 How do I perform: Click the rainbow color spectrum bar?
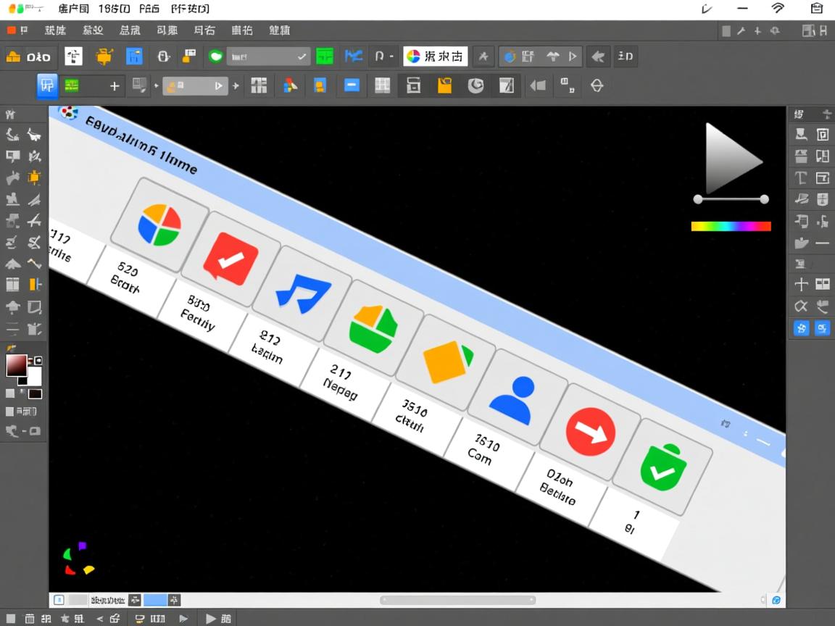731,226
